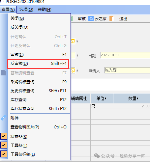Click the orange exit door icon
The width and height of the screenshot is (150, 162).
(112, 18)
